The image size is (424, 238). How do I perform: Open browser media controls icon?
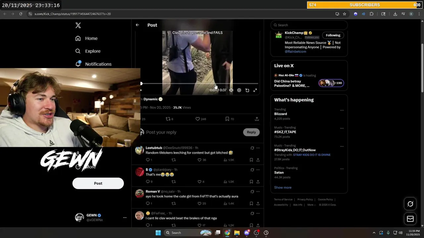click(x=403, y=14)
